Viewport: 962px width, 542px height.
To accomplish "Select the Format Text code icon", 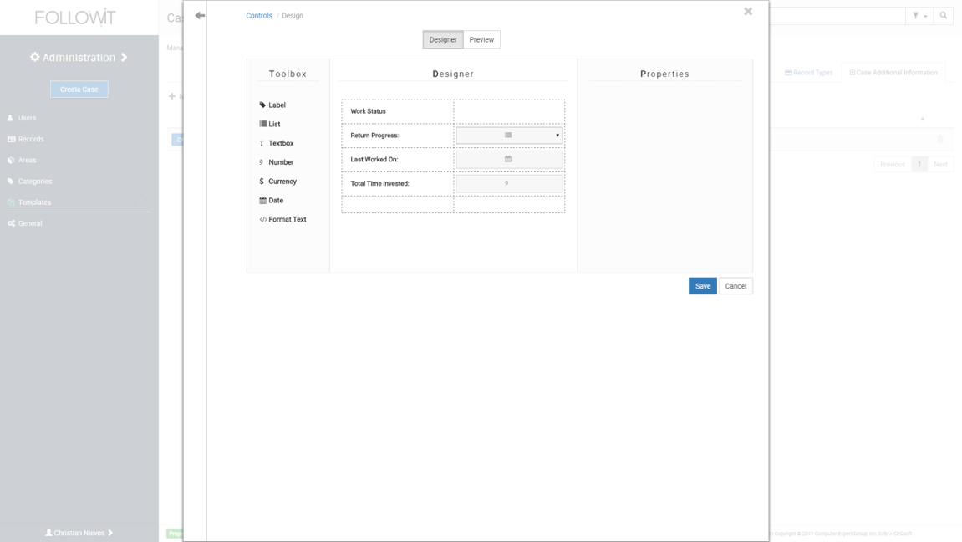I will point(262,219).
